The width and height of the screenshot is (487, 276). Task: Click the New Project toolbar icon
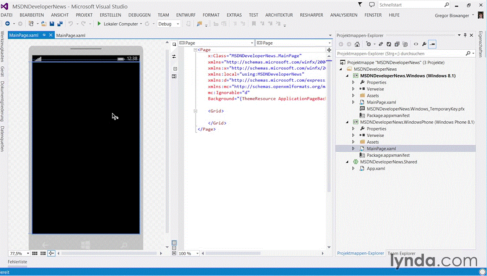click(31, 24)
